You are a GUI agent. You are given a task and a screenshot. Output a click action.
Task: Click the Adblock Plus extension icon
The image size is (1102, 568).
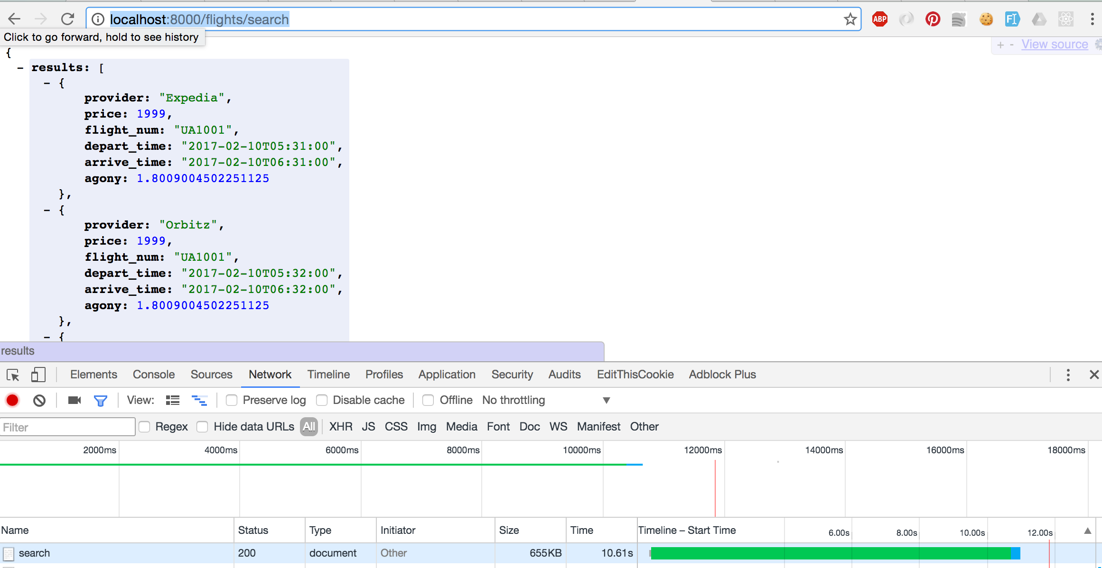pos(879,19)
